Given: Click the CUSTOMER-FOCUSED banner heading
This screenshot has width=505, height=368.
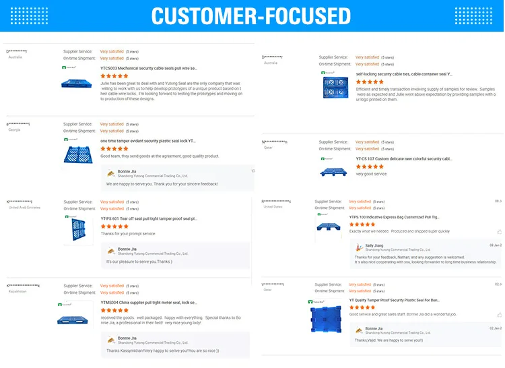Looking at the screenshot, I should tap(251, 16).
